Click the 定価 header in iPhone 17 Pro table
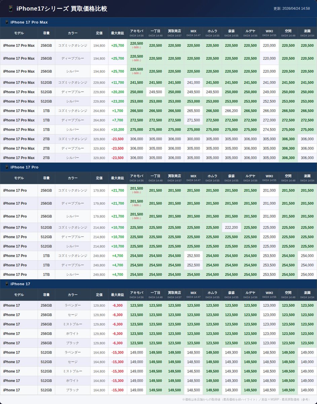The height and width of the screenshot is (404, 317). point(99,178)
